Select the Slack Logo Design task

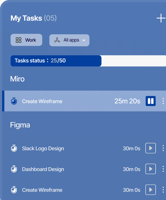43,148
